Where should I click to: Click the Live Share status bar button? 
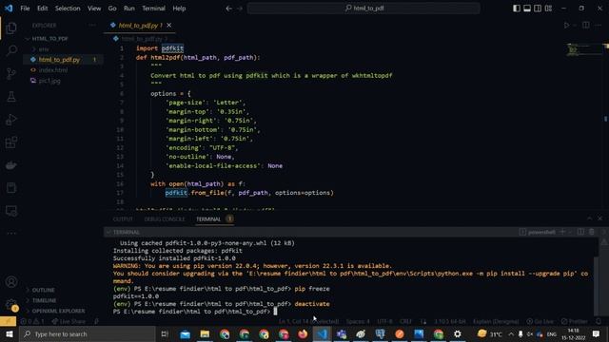point(69,321)
